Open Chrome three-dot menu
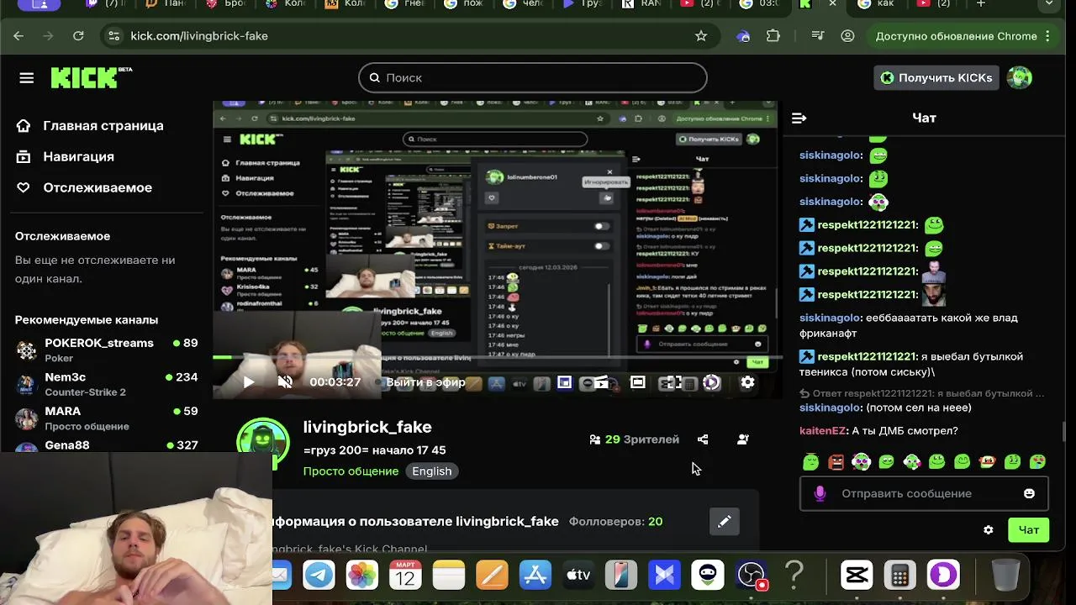1076x605 pixels. pyautogui.click(x=1047, y=36)
